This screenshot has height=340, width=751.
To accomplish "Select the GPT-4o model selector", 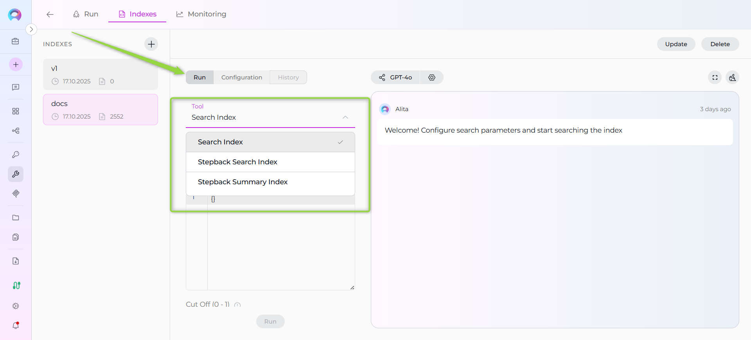I will (395, 77).
